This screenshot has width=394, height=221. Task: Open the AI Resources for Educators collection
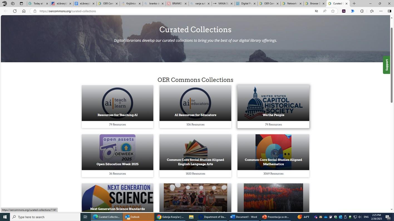tap(195, 107)
